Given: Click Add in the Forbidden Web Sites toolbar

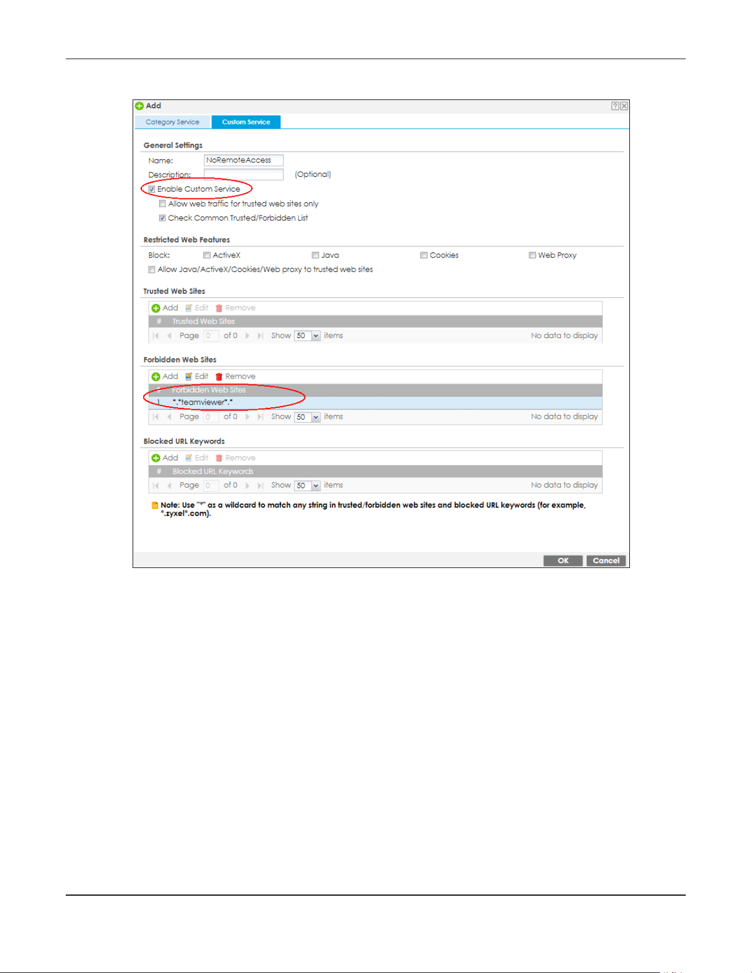Looking at the screenshot, I should click(165, 376).
